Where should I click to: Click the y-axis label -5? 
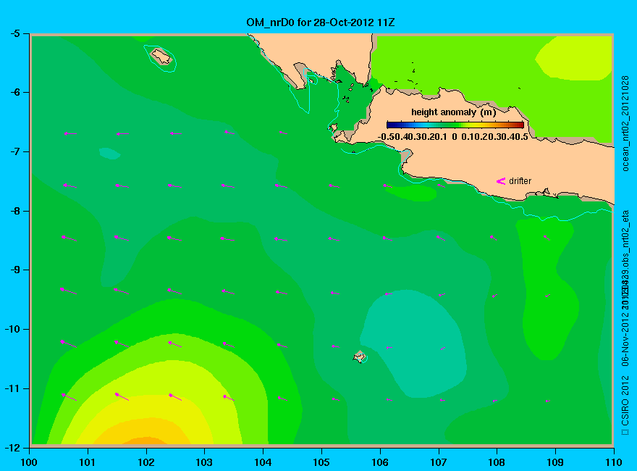point(14,33)
